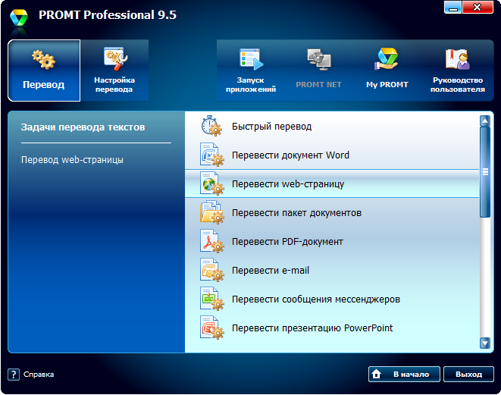Click the task list scroll up arrow
Screen dimensions: 501x395
tap(485, 121)
